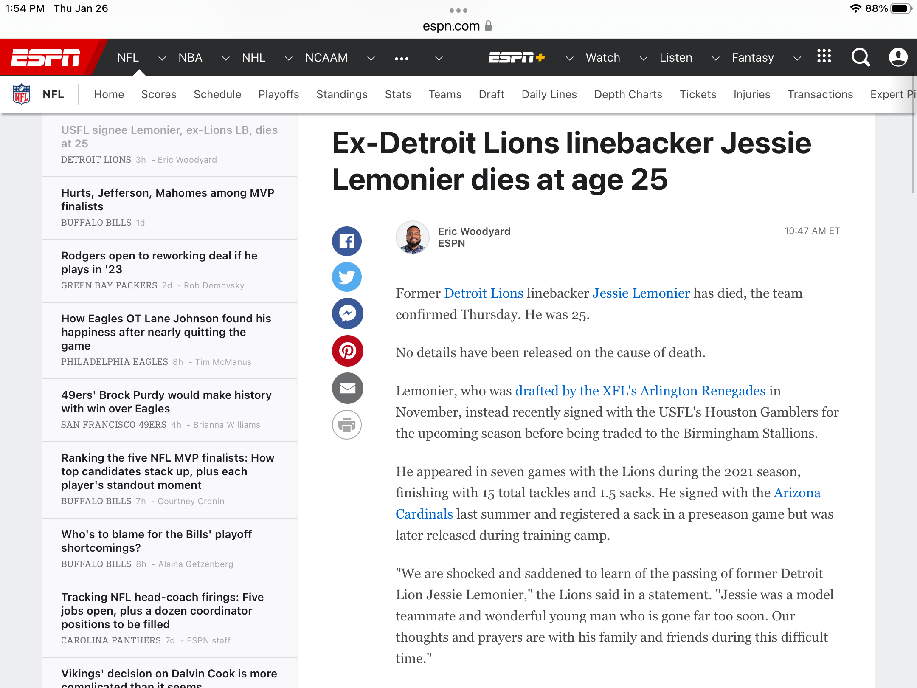Expand the NFL dropdown chevron

point(162,59)
